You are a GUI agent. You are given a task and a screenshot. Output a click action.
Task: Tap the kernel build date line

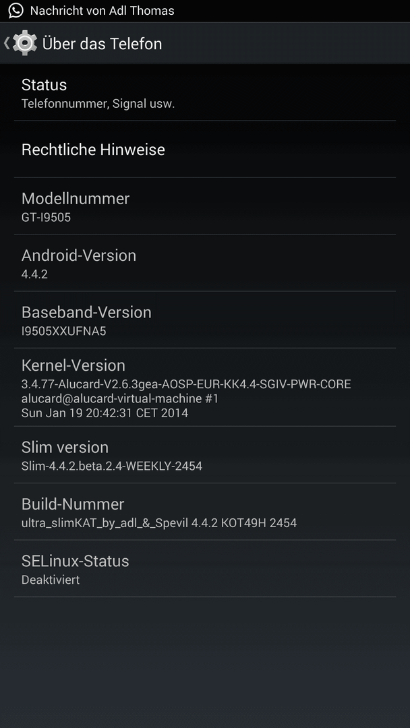coord(105,413)
